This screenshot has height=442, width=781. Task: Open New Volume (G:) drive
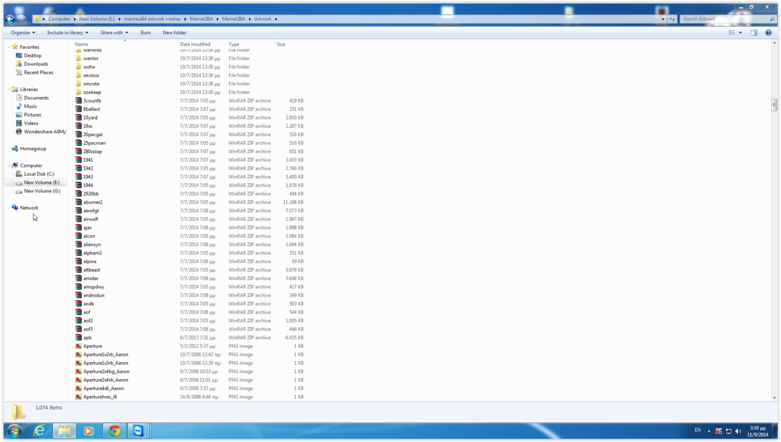tap(42, 191)
